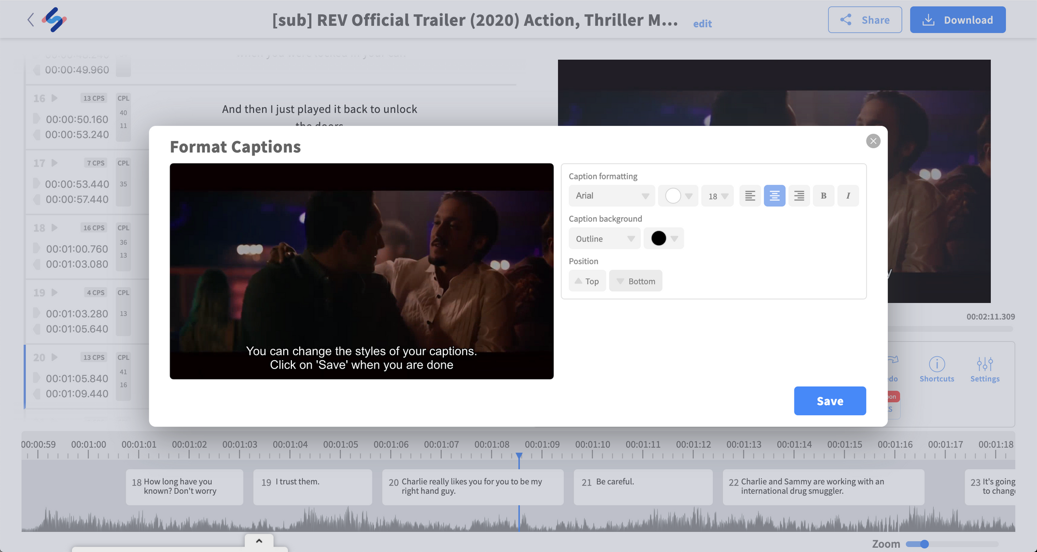Open the Settings sliders icon
This screenshot has height=552, width=1037.
click(x=985, y=364)
